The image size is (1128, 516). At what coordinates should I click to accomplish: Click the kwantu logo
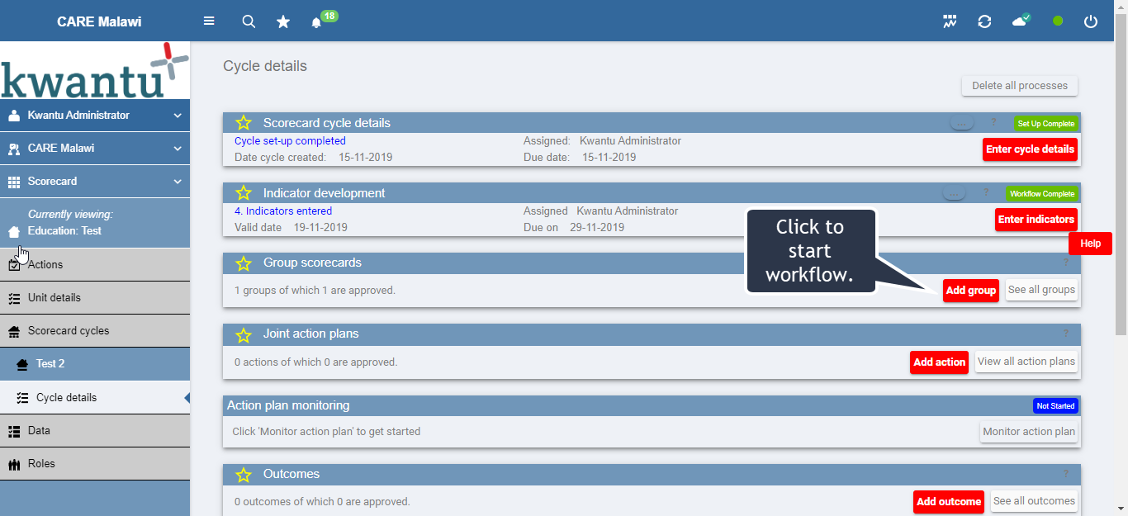[95, 71]
